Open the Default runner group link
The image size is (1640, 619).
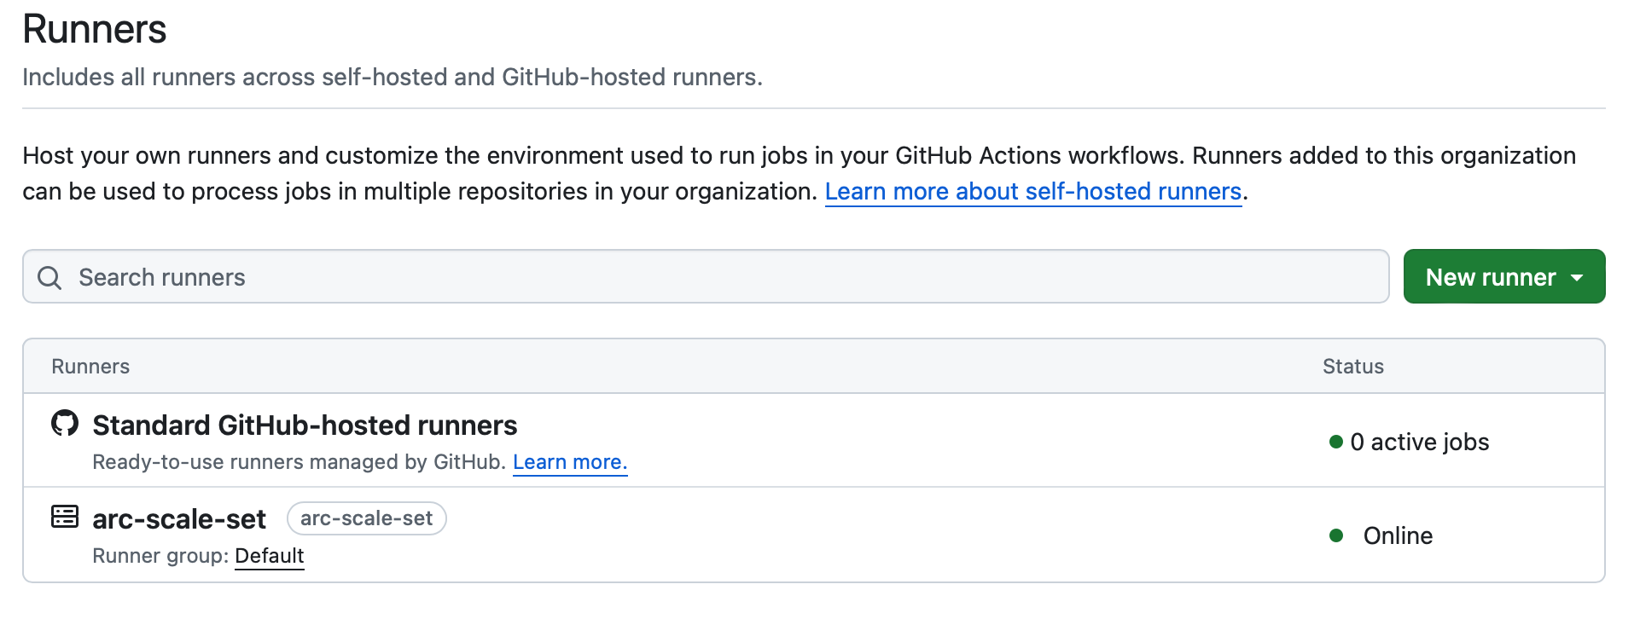point(270,556)
